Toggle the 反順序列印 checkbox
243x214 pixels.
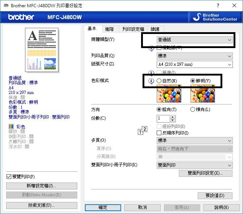(159, 133)
